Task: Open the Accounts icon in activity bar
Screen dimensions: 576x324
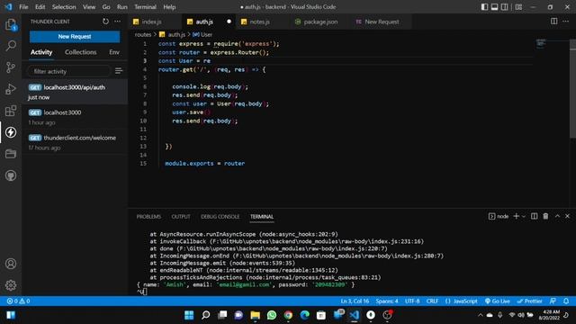Action: pyautogui.click(x=11, y=264)
